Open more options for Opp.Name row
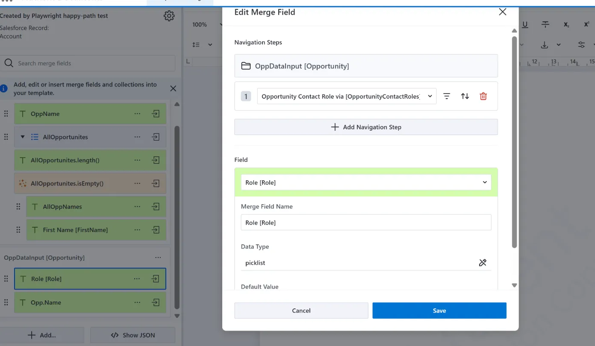This screenshot has width=595, height=346. [x=137, y=302]
